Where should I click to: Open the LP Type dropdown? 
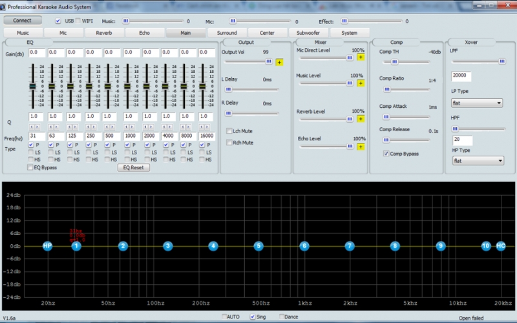pos(477,103)
